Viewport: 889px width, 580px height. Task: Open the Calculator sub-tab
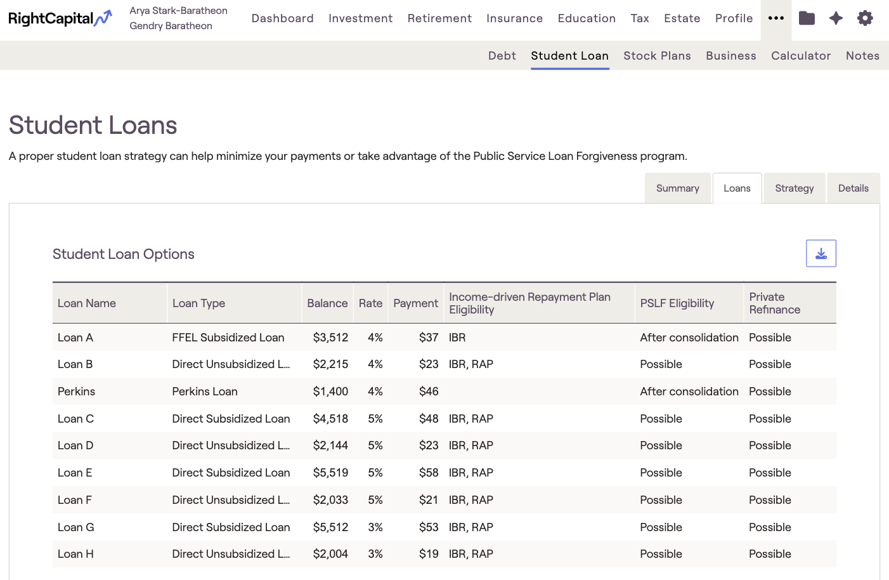[801, 56]
